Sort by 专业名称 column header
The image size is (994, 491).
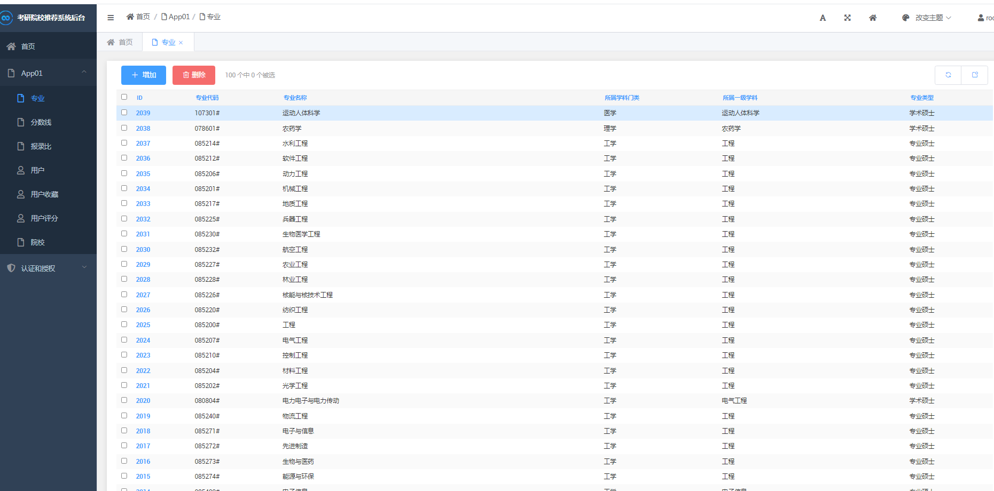pos(295,98)
